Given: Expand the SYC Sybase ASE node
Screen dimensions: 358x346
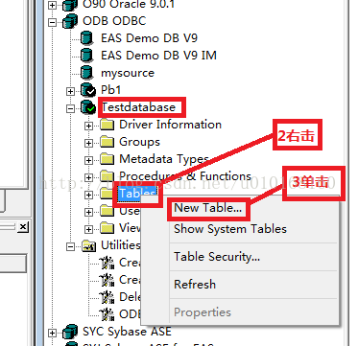Looking at the screenshot, I should (52, 333).
